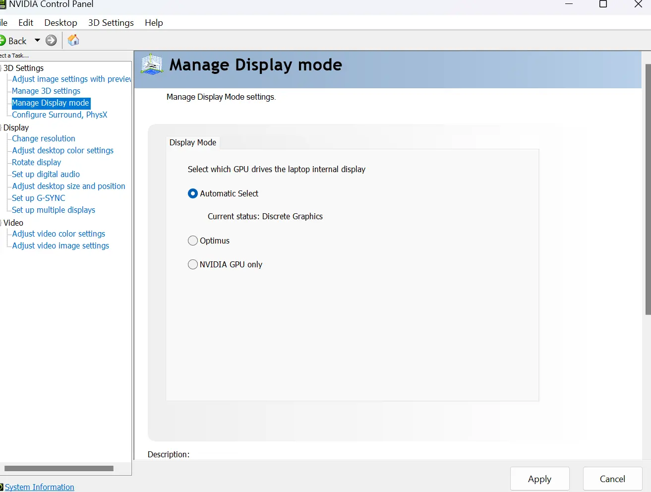This screenshot has height=492, width=651.
Task: Click the Forward arrow button
Action: (x=51, y=41)
